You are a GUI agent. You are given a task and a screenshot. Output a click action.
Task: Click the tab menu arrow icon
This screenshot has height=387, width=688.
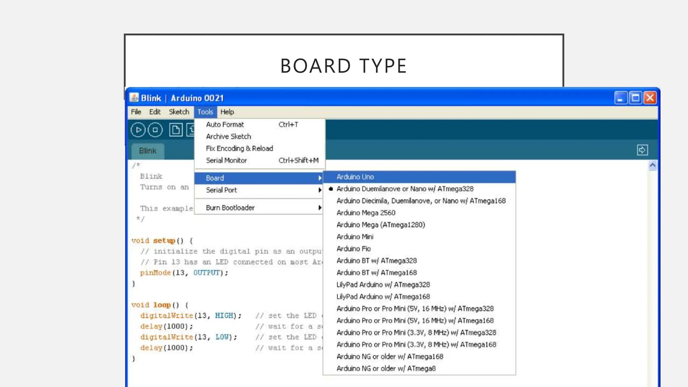pos(642,150)
